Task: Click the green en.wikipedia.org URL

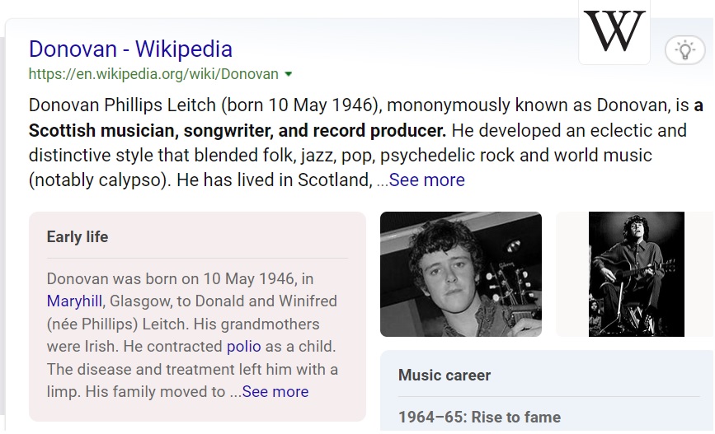Action: [153, 74]
